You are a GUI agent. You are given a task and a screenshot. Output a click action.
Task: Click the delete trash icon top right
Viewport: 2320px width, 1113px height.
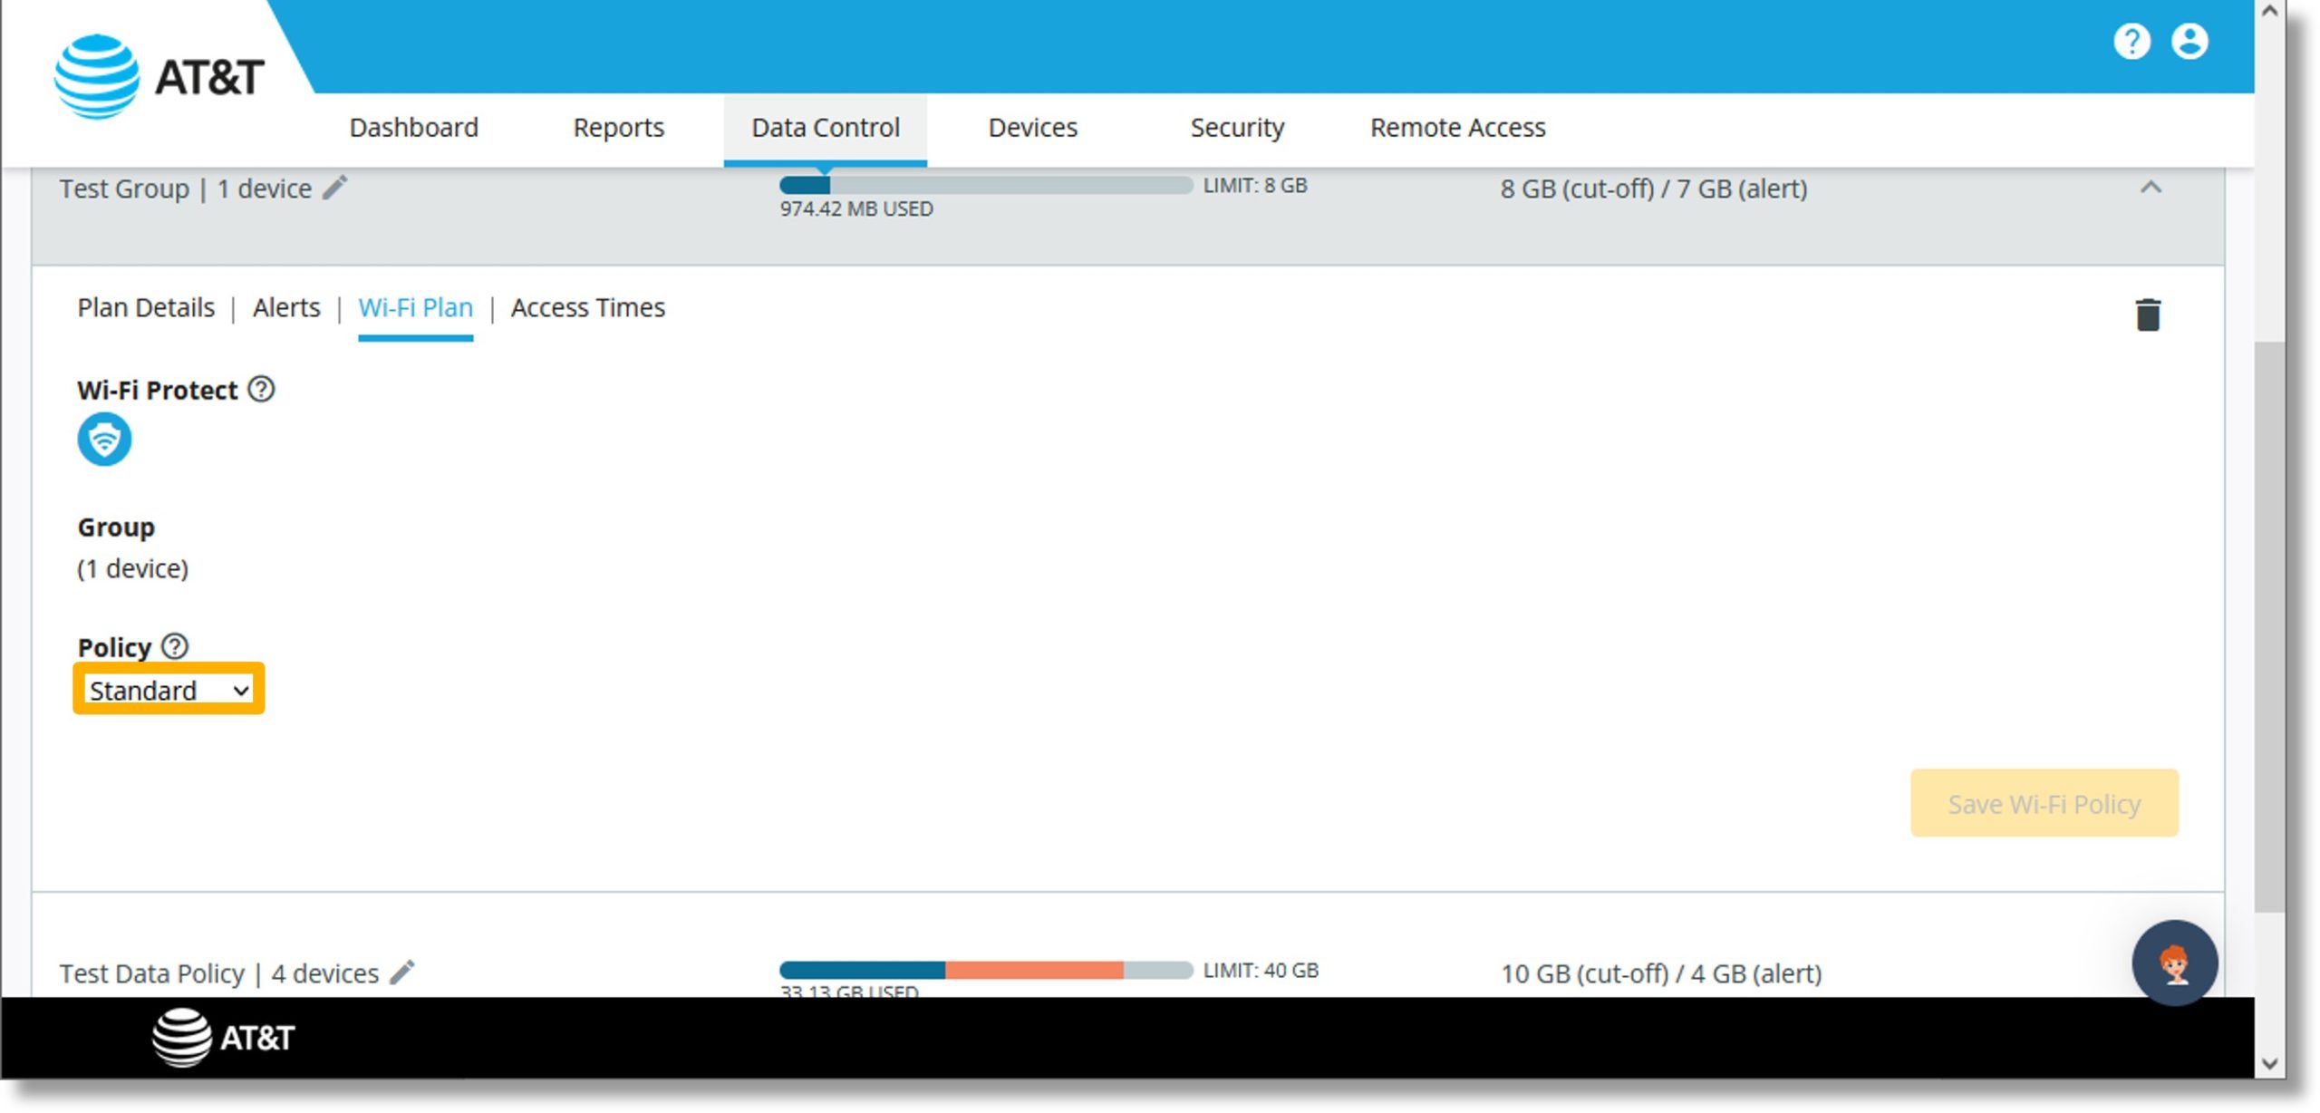click(x=2149, y=315)
